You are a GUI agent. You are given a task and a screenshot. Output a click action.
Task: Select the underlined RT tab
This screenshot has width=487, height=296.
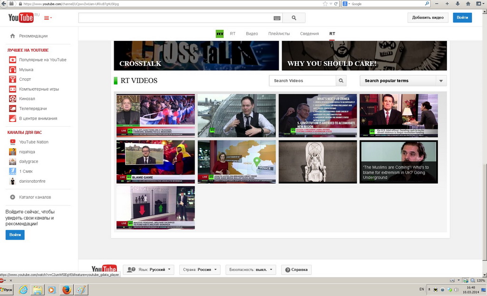tap(332, 34)
